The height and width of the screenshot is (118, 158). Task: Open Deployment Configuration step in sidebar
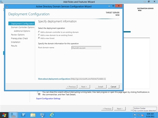point(21,24)
